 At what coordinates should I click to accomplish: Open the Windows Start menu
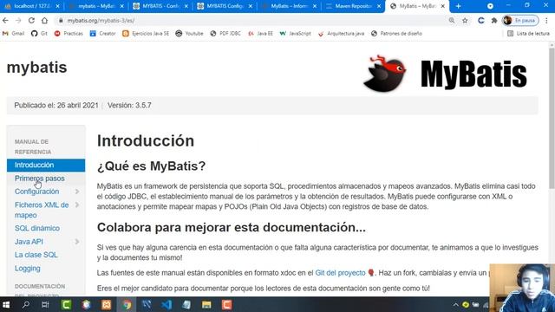tap(6, 304)
